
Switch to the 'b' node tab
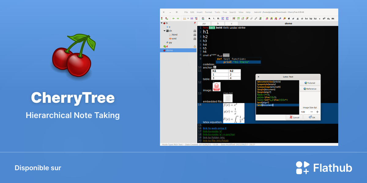(x=218, y=23)
